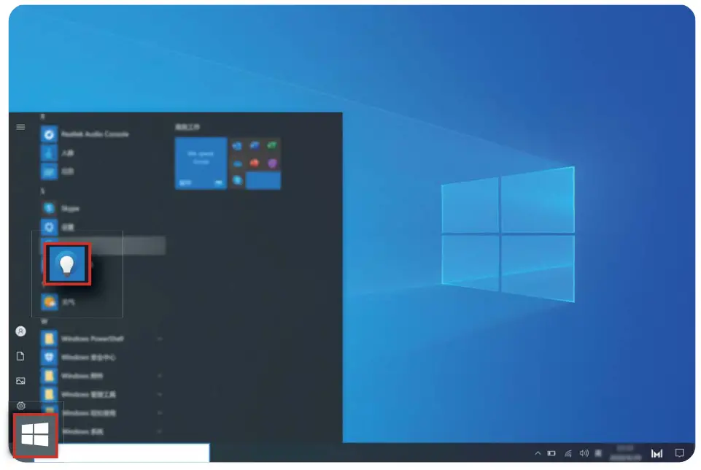Open purple OneNote icon in tile folder
This screenshot has width=701, height=470.
[x=272, y=163]
